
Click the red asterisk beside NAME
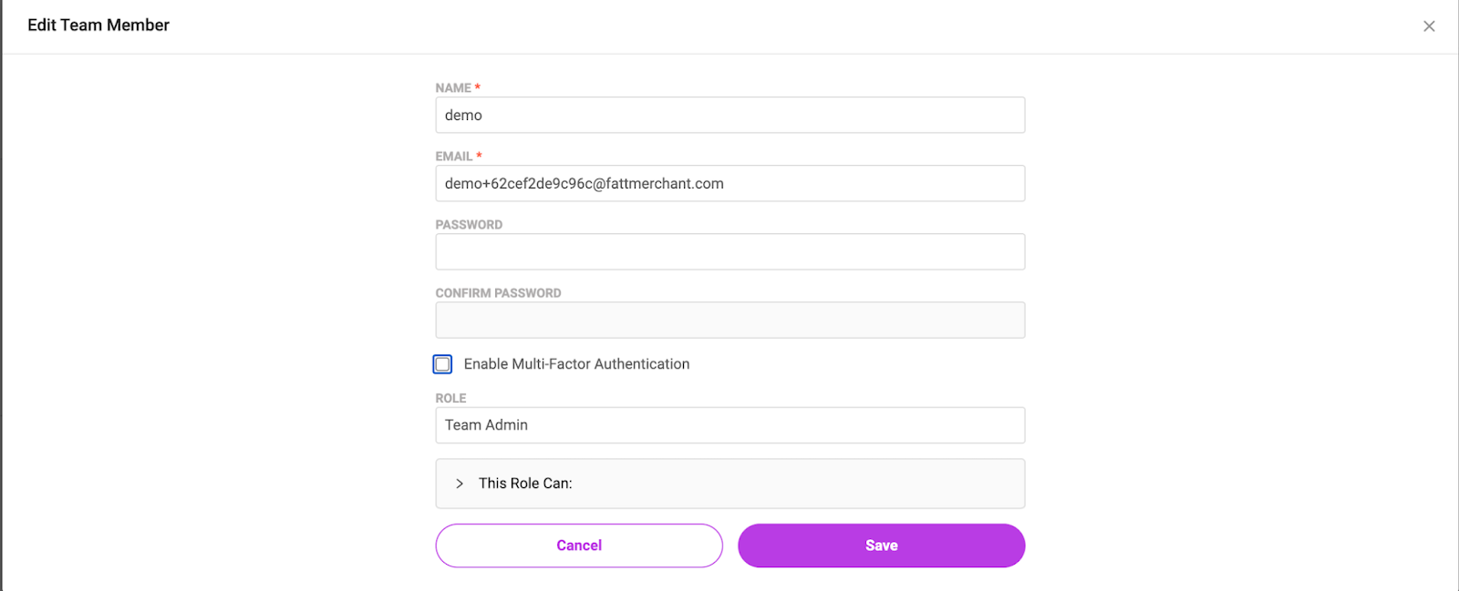click(478, 87)
